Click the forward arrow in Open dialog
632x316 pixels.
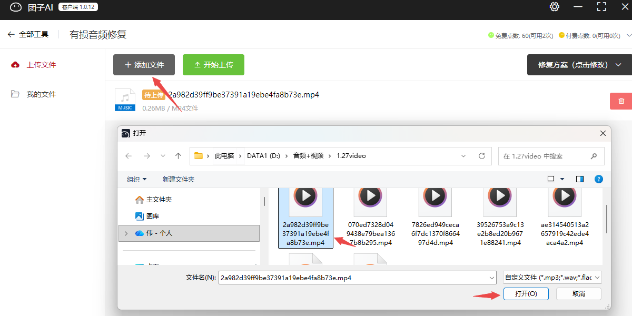pos(147,156)
